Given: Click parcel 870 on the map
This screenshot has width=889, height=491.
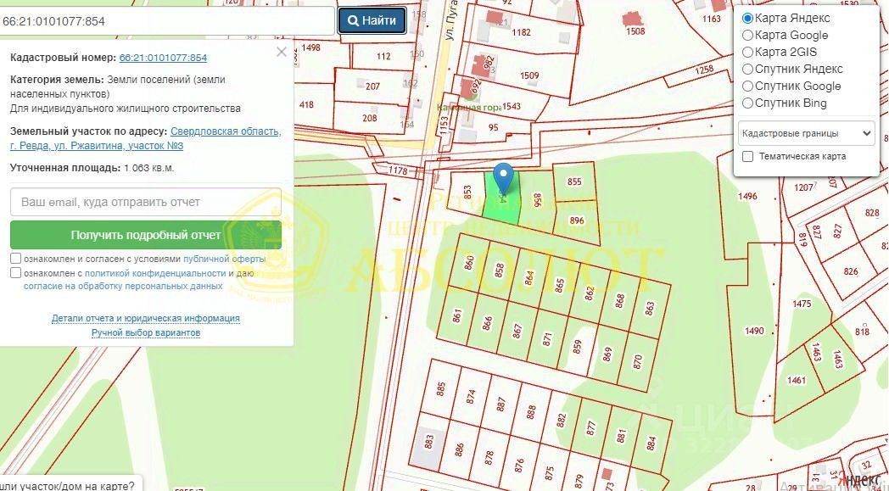Looking at the screenshot, I should pyautogui.click(x=637, y=361).
